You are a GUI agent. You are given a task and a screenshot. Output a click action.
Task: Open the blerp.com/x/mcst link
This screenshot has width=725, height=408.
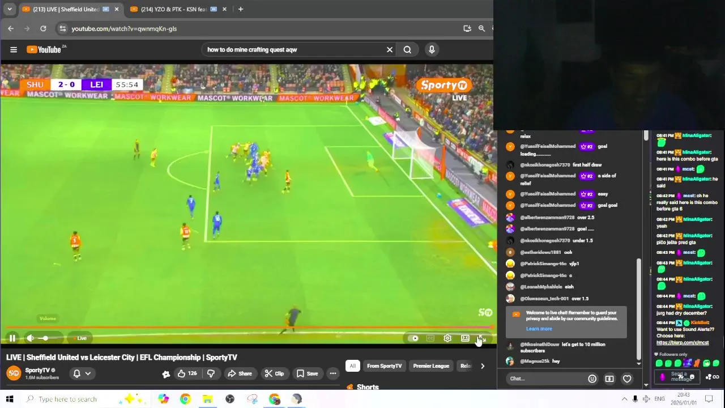pos(683,343)
